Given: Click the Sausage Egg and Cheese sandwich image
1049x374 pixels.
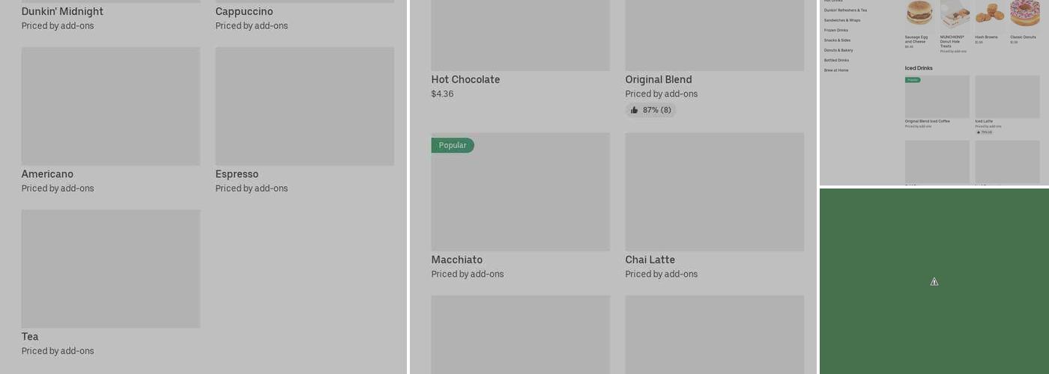Looking at the screenshot, I should click(919, 13).
